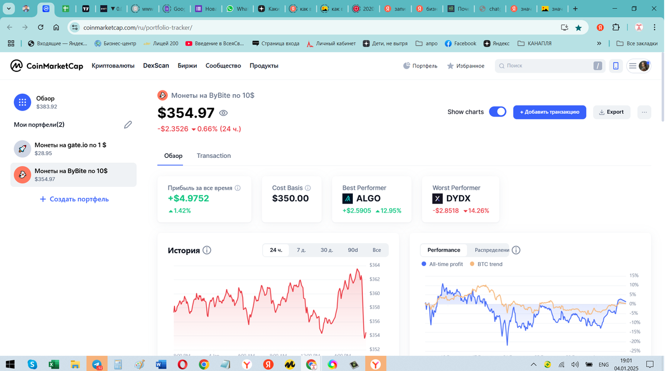Click the $354.97 portfolio balance
Viewport: 671px width, 371px height.
[x=186, y=113]
